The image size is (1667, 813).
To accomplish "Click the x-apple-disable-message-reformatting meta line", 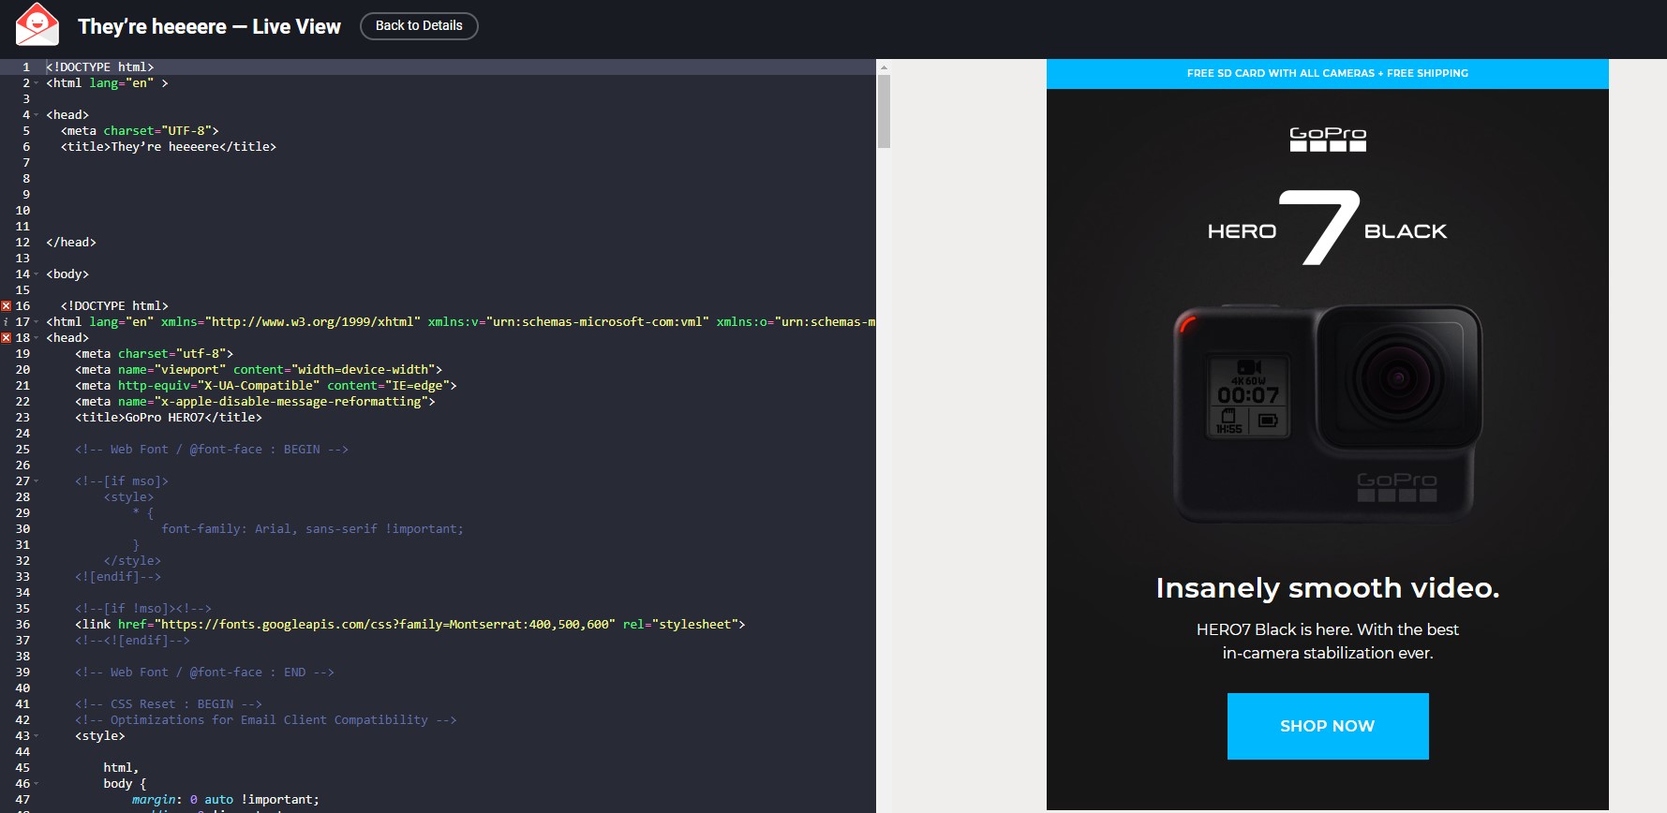I will click(255, 402).
